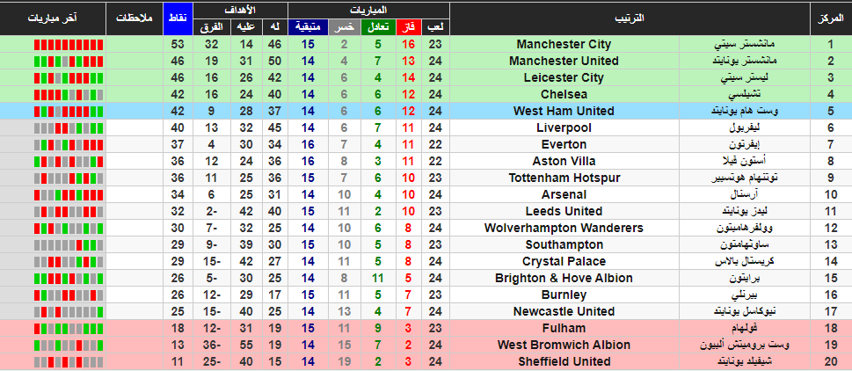Click Tottenham Hotspur in the table
The image size is (852, 371).
click(564, 178)
